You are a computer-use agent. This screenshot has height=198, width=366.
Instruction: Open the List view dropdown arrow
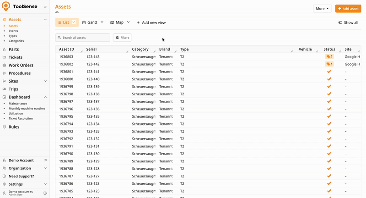coord(74,22)
